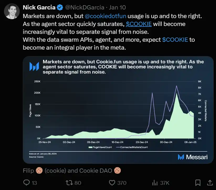Click the blue verified badge
The height and width of the screenshot is (190, 216).
60,7
